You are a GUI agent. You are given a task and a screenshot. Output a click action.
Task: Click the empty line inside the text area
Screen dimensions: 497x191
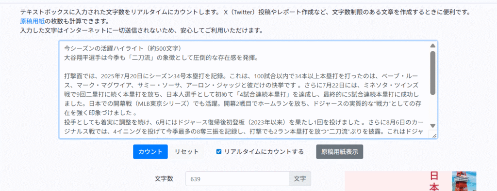pos(244,67)
